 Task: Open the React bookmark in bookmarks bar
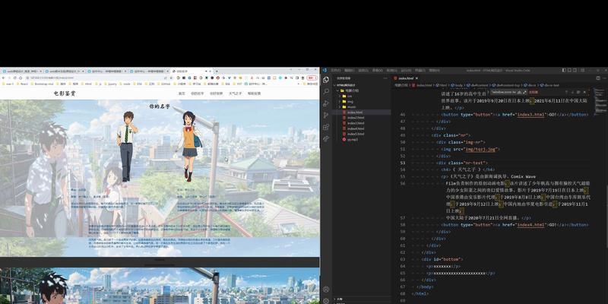(24, 84)
